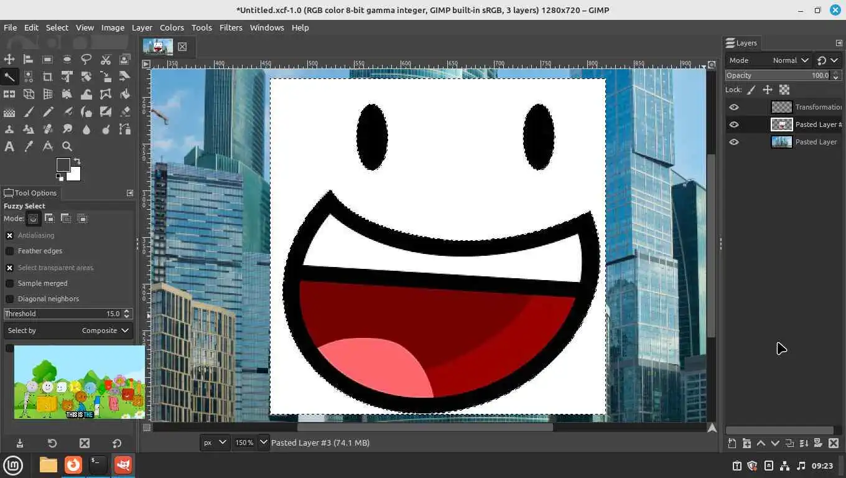
Task: Open the image navigation preview button
Action: click(x=712, y=428)
